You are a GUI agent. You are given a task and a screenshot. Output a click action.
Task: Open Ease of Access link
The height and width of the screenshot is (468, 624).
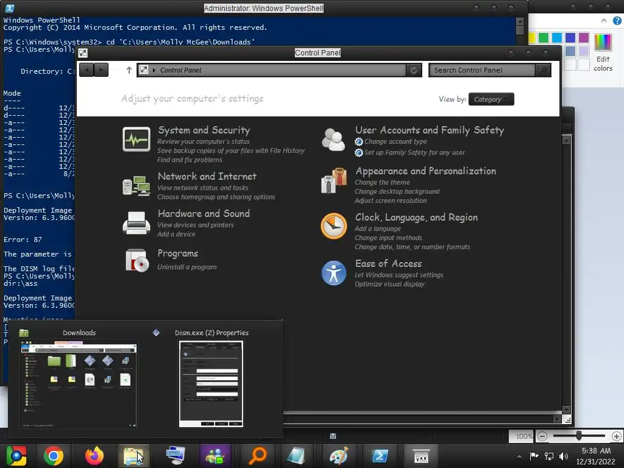click(388, 263)
